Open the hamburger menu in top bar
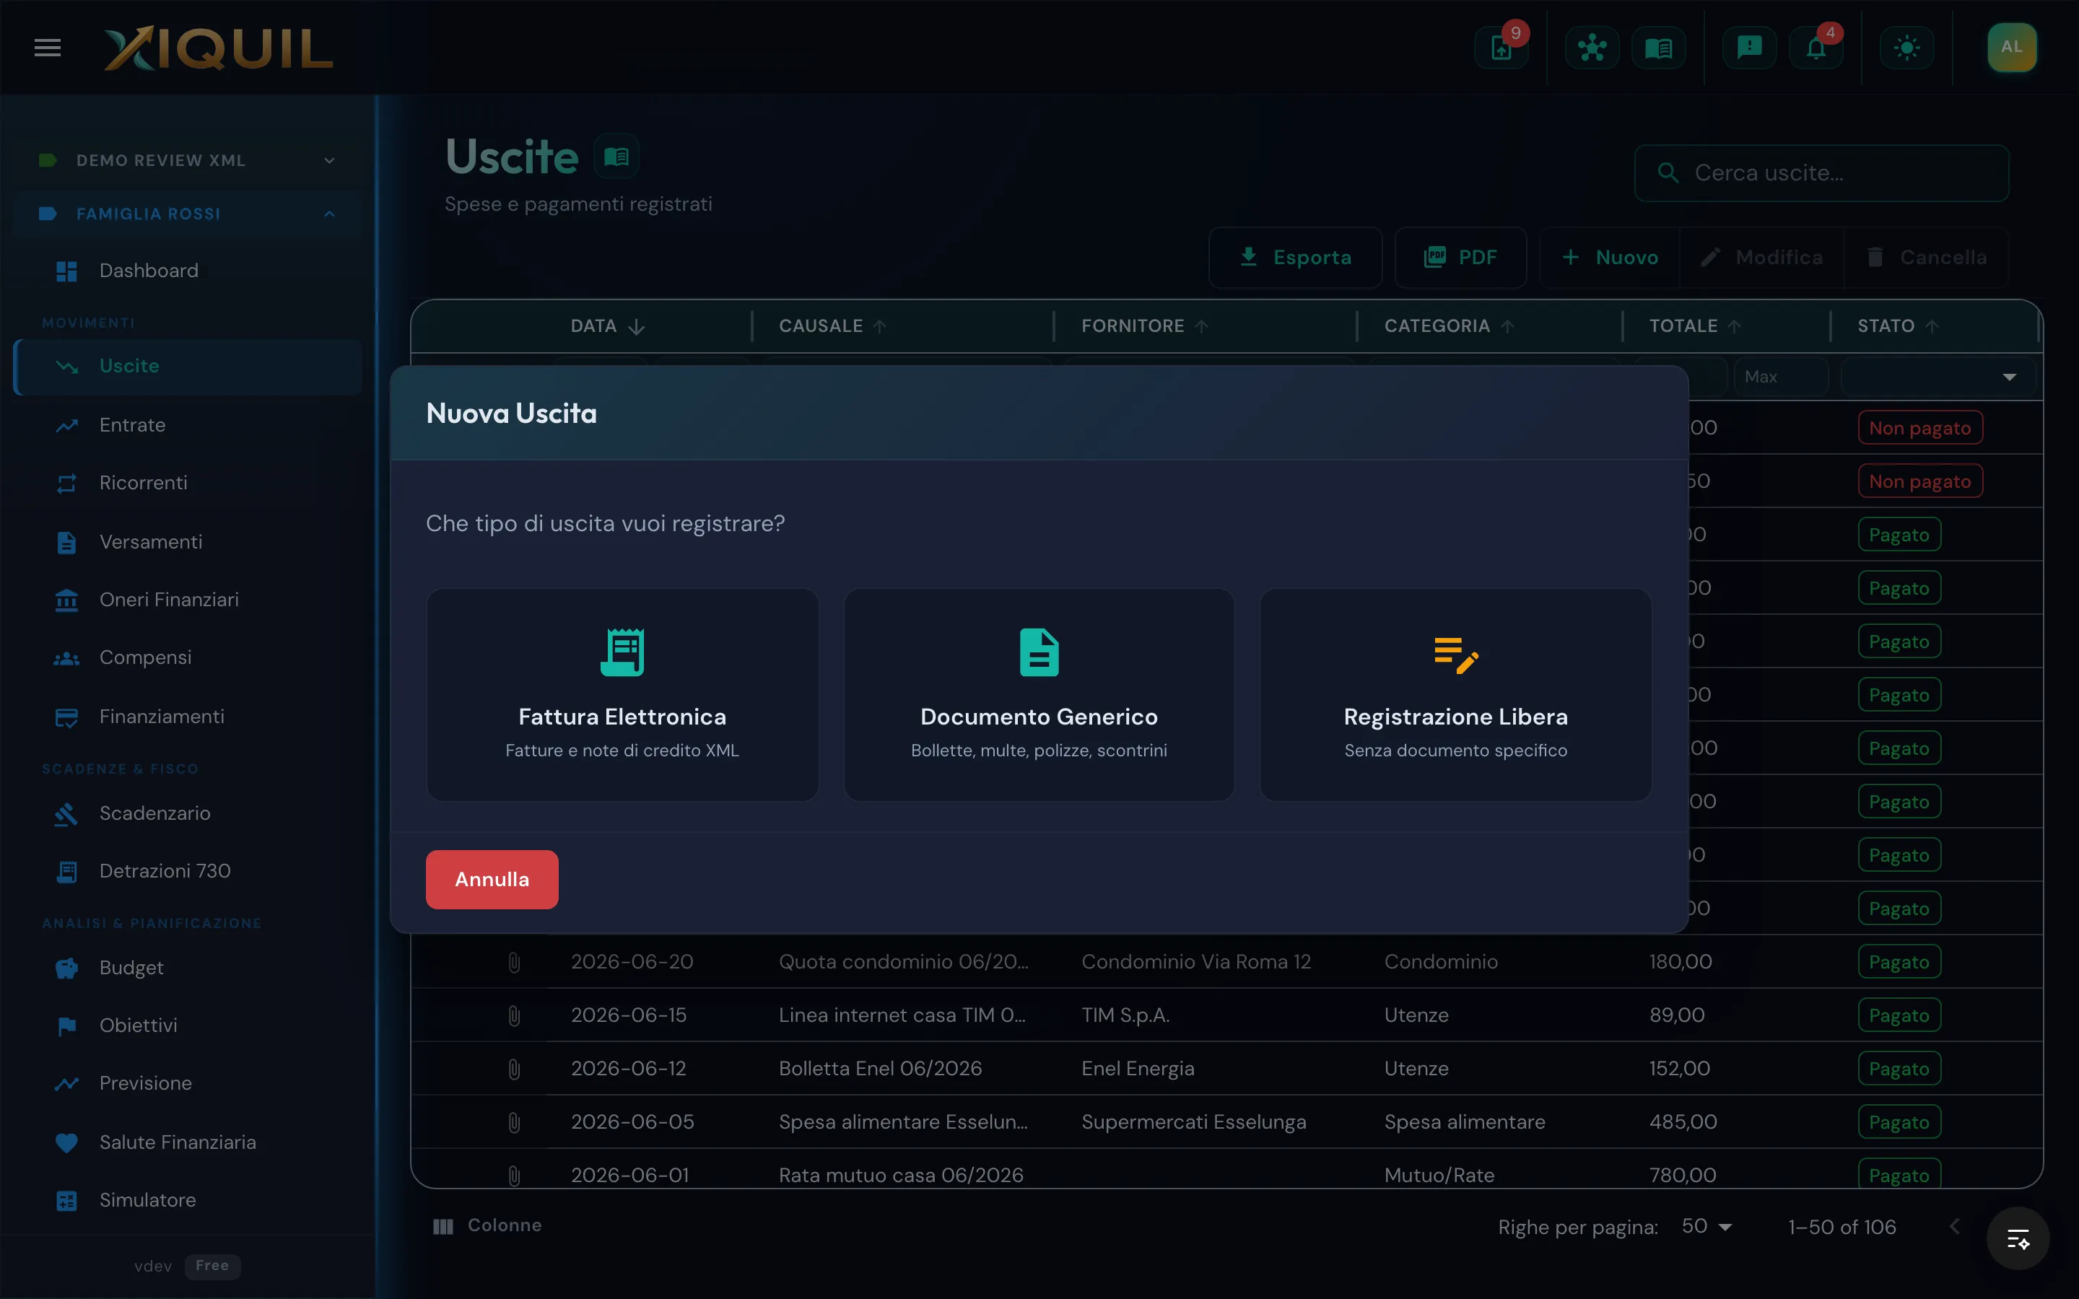Viewport: 2079px width, 1299px height. 47,48
